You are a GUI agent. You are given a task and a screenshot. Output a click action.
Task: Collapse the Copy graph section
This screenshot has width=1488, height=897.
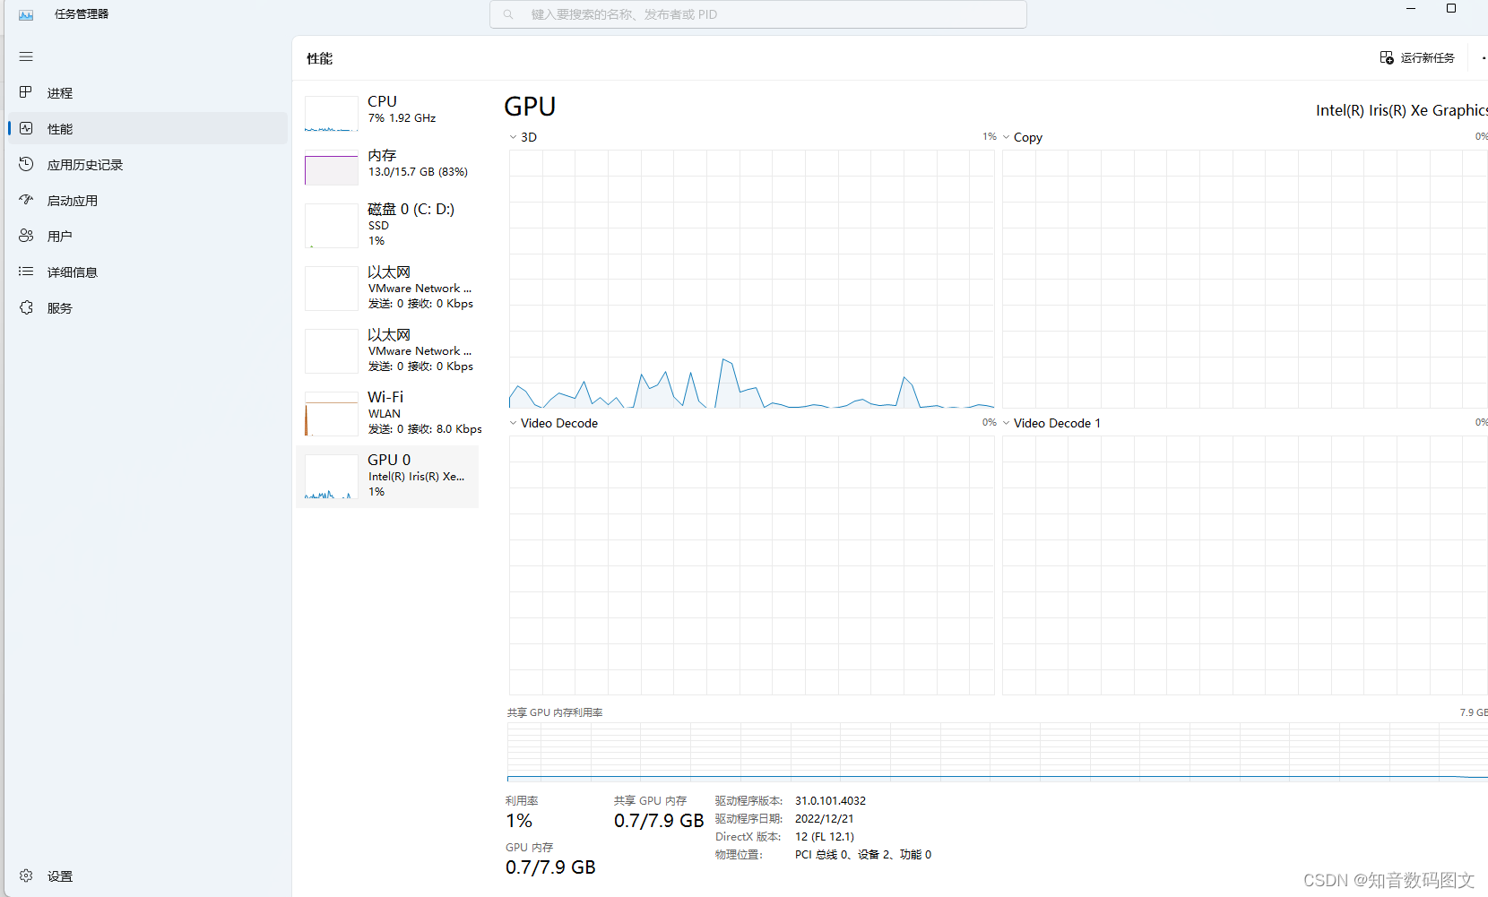click(x=1007, y=137)
